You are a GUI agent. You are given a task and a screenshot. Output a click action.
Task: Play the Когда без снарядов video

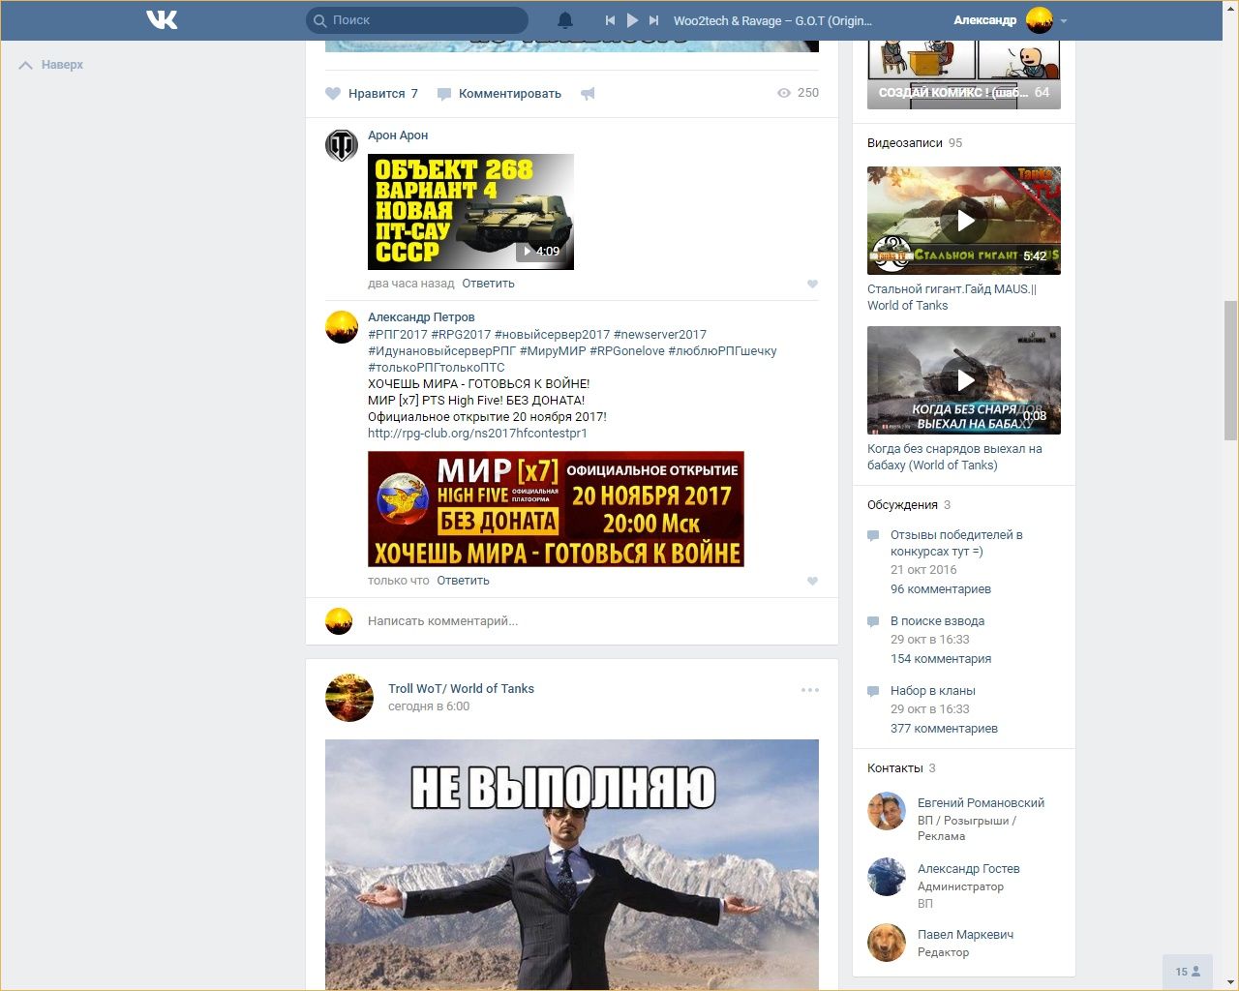tap(964, 380)
